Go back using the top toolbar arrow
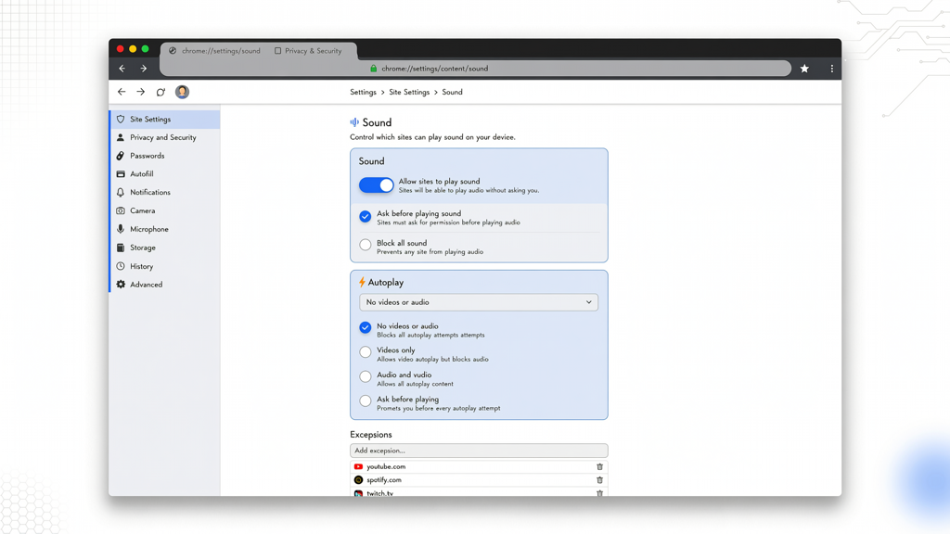Viewport: 950px width, 534px height. 122,69
